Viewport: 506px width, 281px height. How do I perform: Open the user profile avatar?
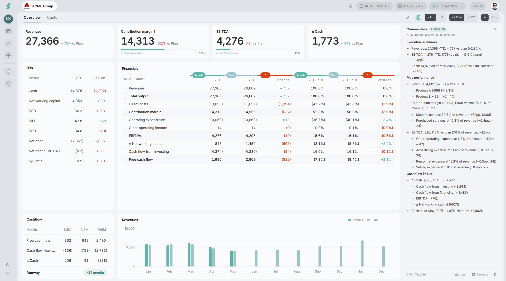[495, 6]
